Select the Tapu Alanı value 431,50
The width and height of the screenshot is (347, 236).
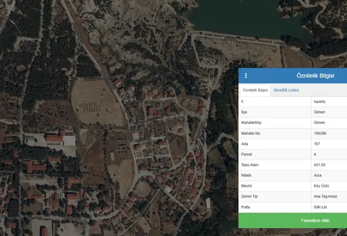319,165
